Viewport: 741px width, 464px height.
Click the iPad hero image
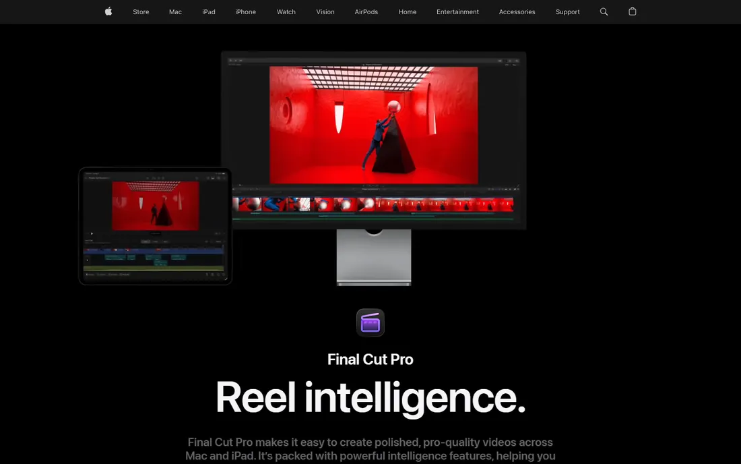tap(155, 226)
